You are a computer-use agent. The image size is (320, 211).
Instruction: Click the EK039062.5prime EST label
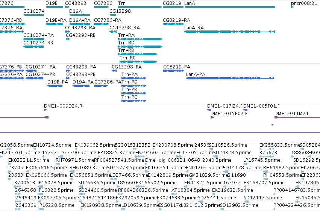tap(95, 145)
